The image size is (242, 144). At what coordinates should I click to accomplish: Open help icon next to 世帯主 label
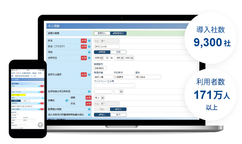67,100
